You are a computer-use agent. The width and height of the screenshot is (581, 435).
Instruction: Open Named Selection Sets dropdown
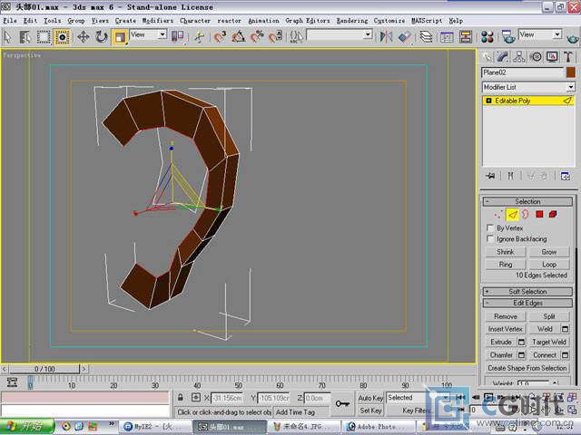[x=340, y=34]
